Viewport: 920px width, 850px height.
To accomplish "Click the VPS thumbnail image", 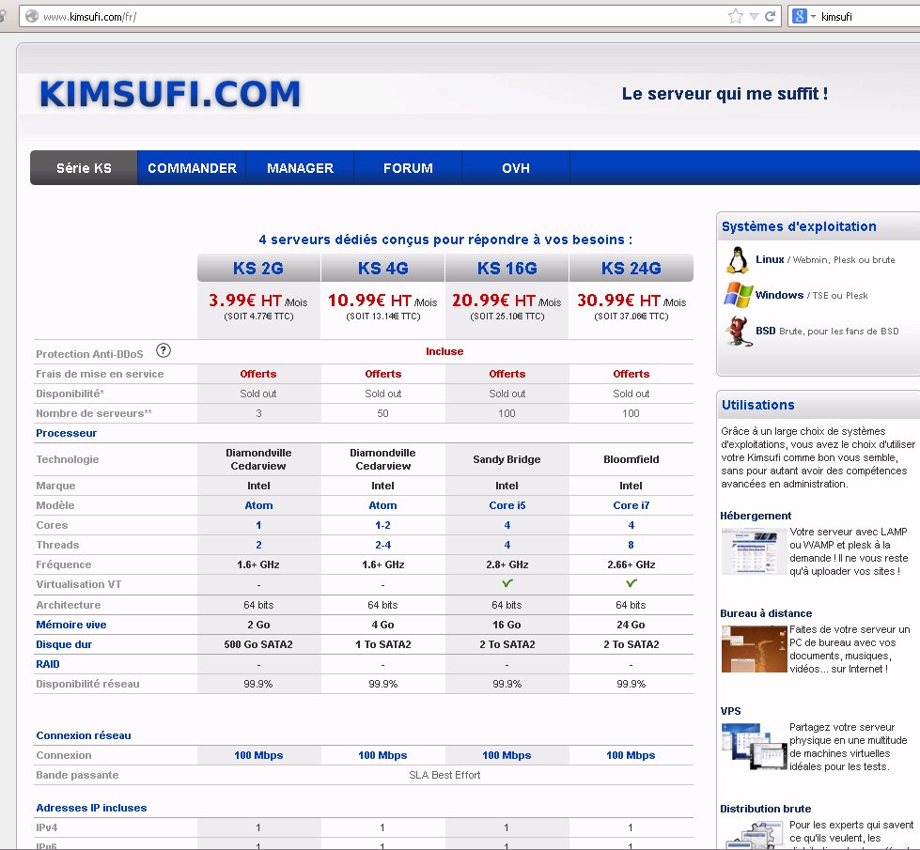I will click(x=754, y=747).
